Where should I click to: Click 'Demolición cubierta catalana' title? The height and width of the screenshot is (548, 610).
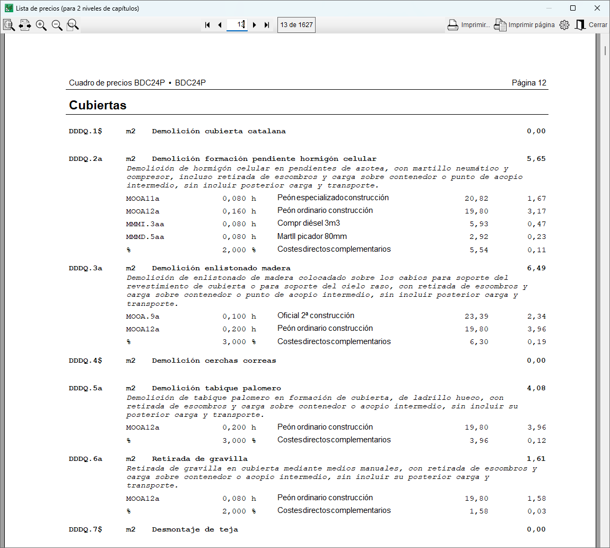219,131
